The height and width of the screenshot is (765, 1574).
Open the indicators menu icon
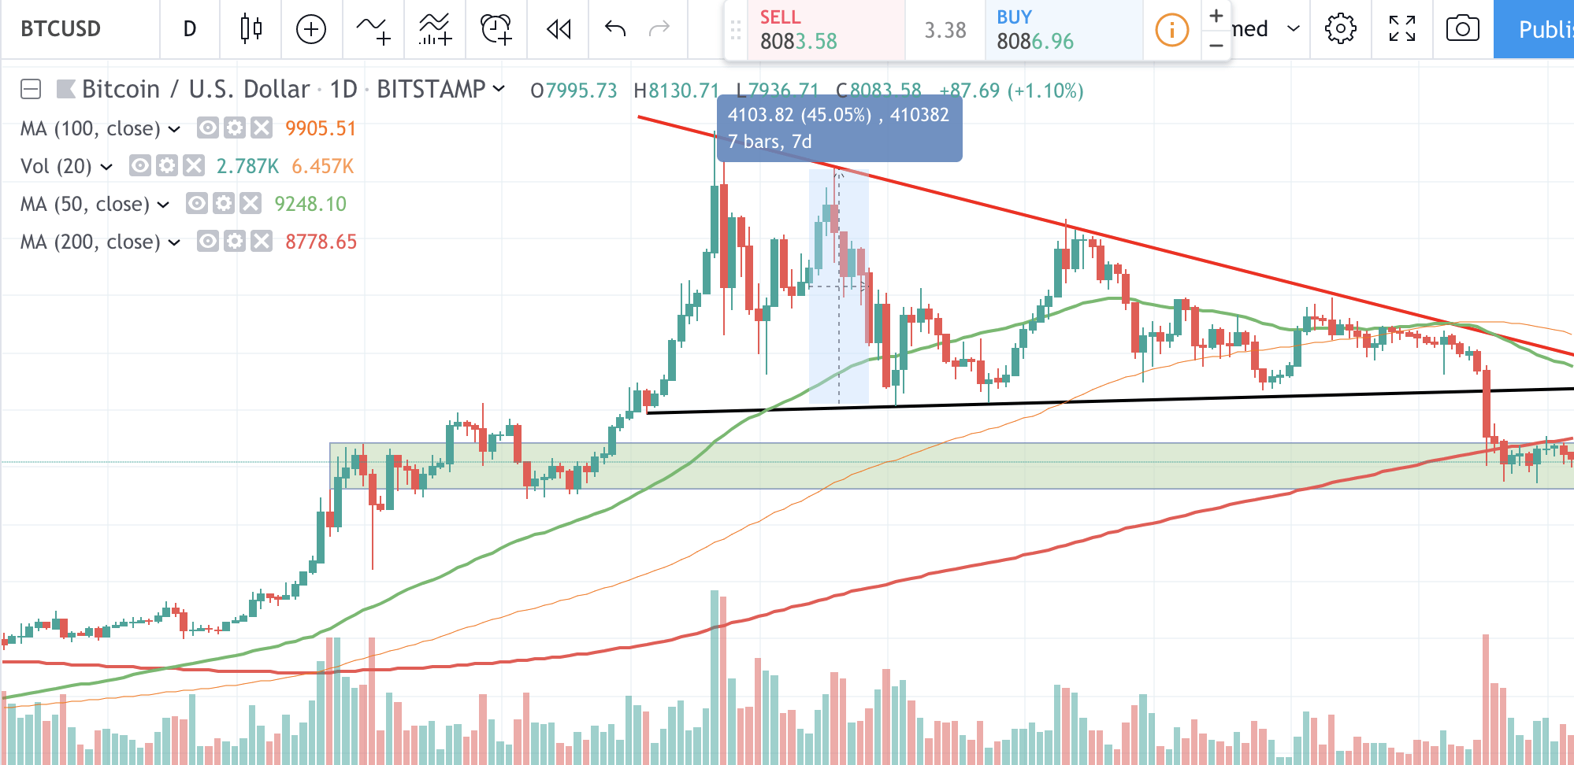coord(373,29)
